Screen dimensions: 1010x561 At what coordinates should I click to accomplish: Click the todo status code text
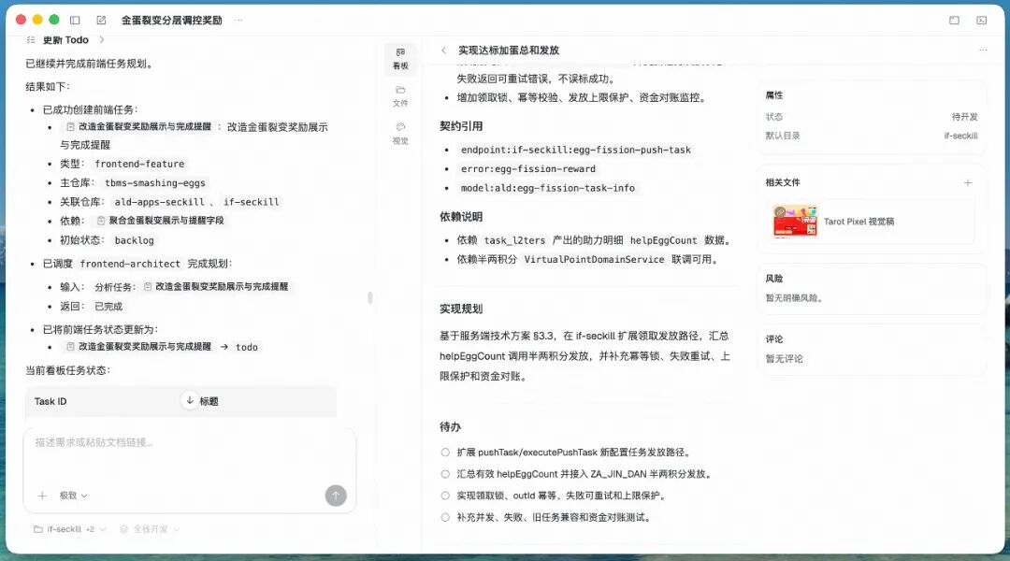(x=247, y=347)
